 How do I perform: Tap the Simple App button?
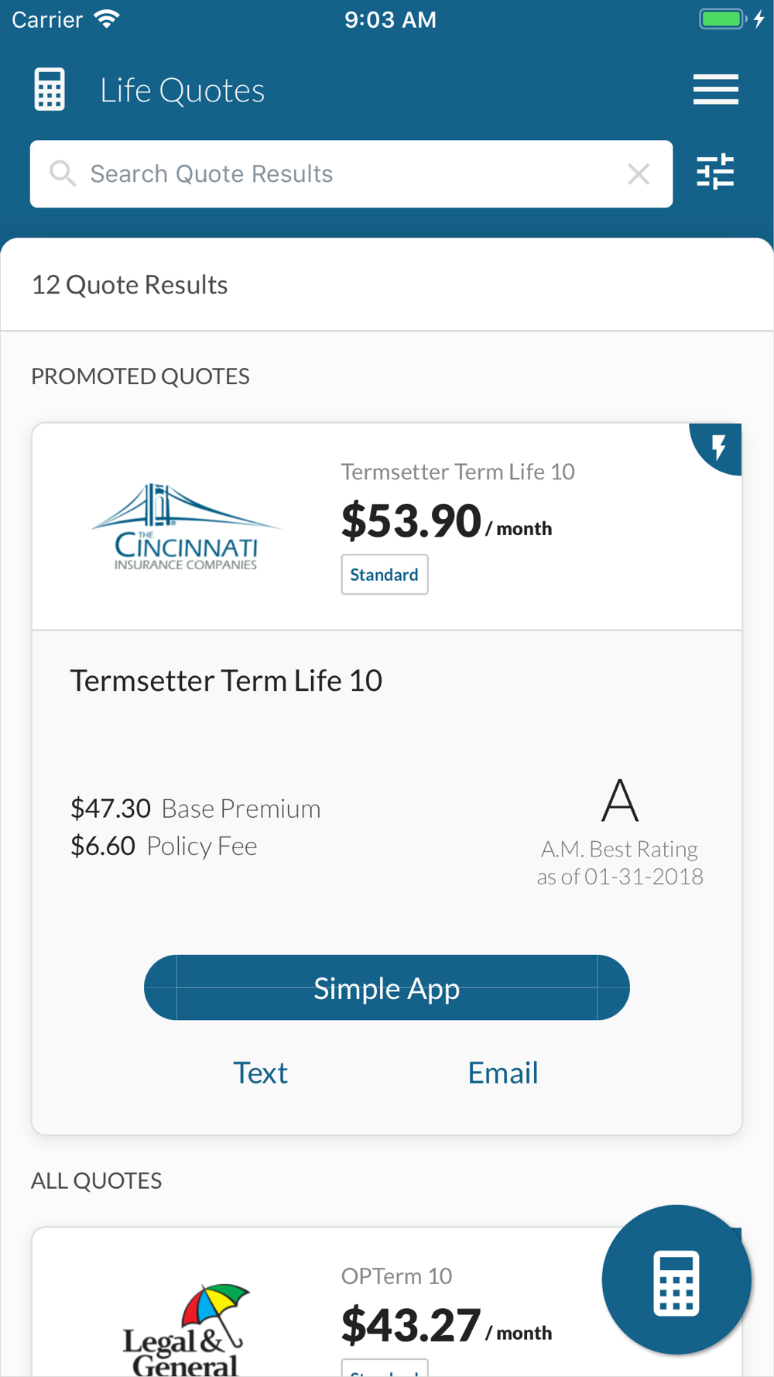pos(387,987)
